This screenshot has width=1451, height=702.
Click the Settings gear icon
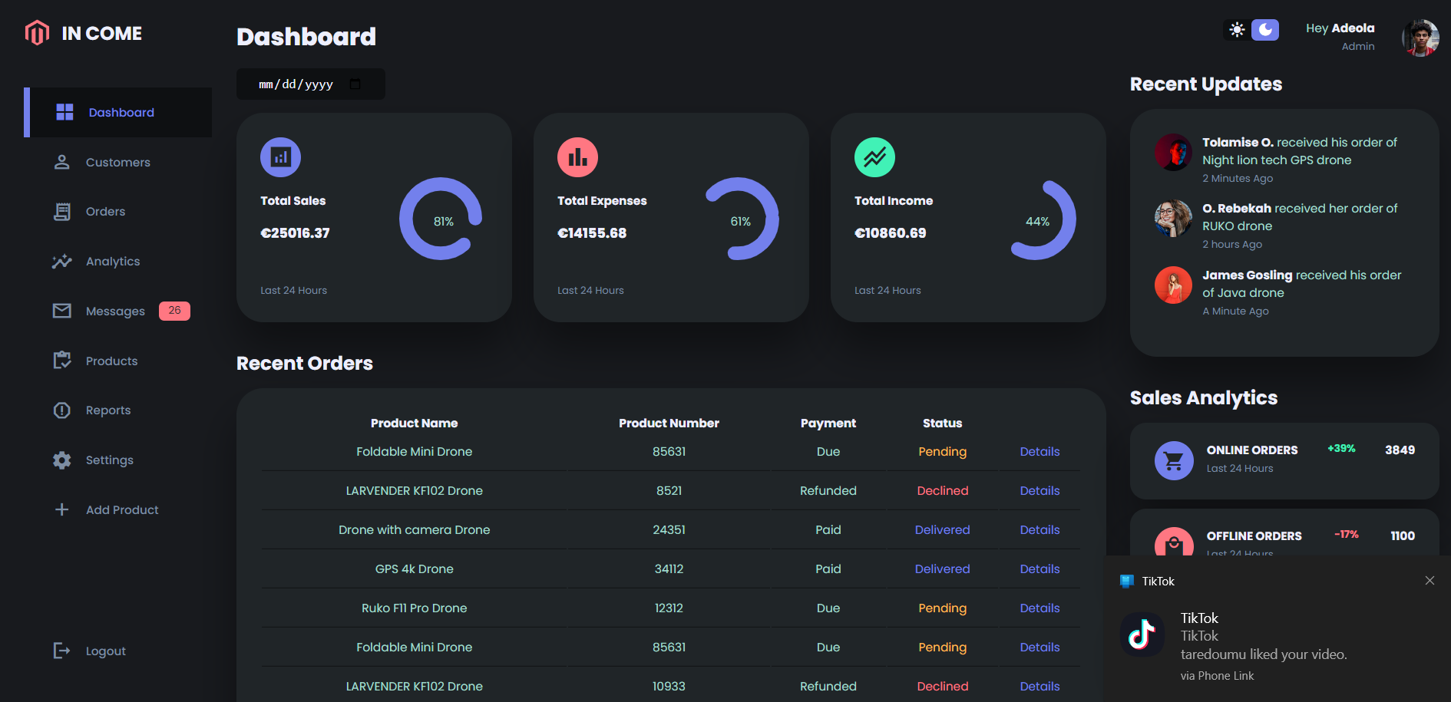tap(62, 460)
